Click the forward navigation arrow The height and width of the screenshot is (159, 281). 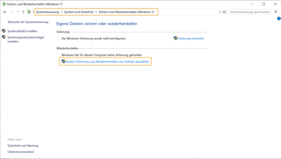click(12, 12)
